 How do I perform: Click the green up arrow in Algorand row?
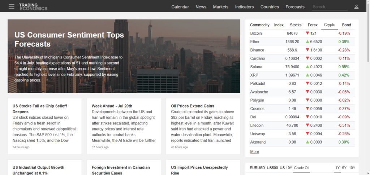pos(307,142)
